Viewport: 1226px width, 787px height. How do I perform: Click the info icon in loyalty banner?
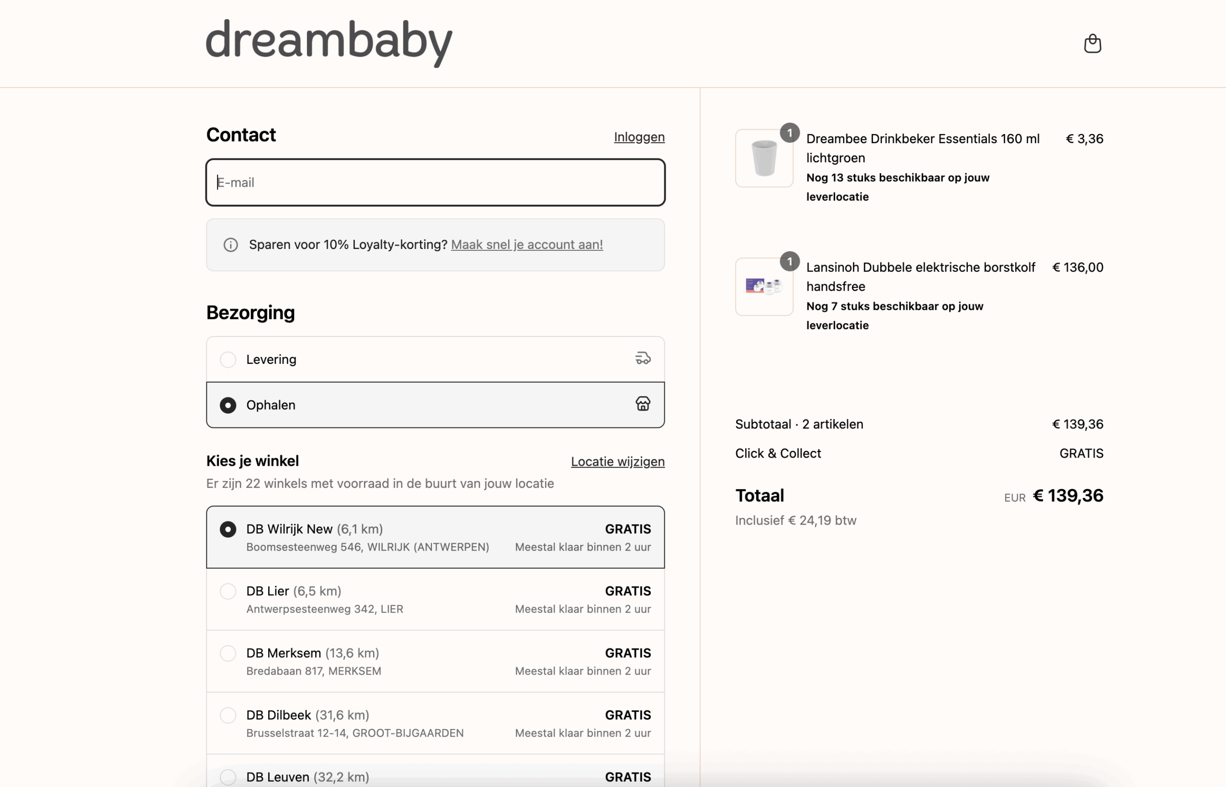pyautogui.click(x=230, y=245)
